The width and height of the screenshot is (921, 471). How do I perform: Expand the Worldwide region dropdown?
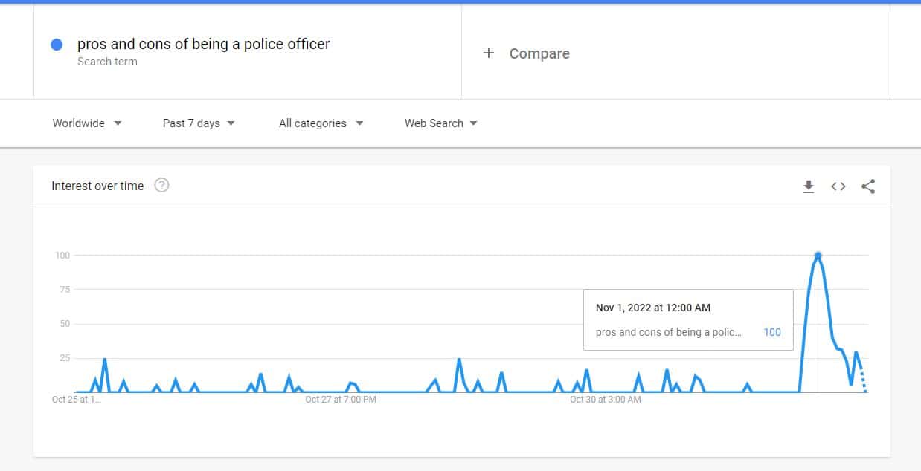[87, 123]
